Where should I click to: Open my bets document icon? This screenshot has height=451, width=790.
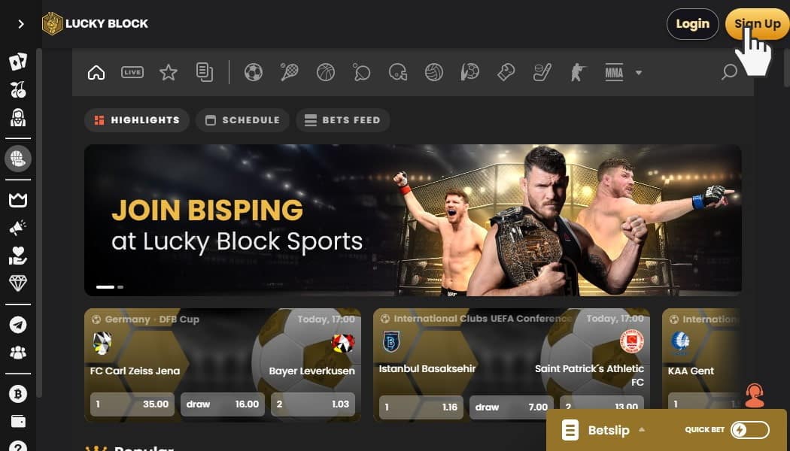[x=205, y=72]
